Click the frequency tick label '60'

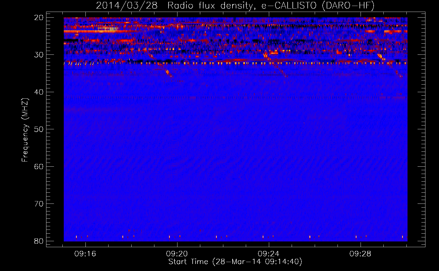(39, 166)
